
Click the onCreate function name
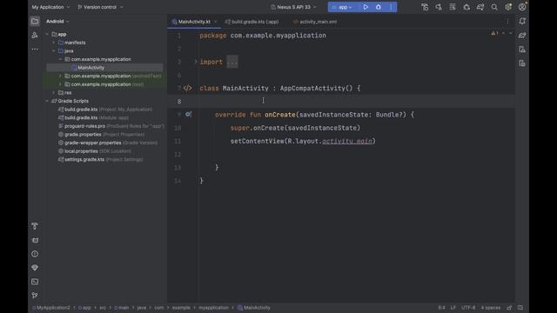click(x=280, y=115)
